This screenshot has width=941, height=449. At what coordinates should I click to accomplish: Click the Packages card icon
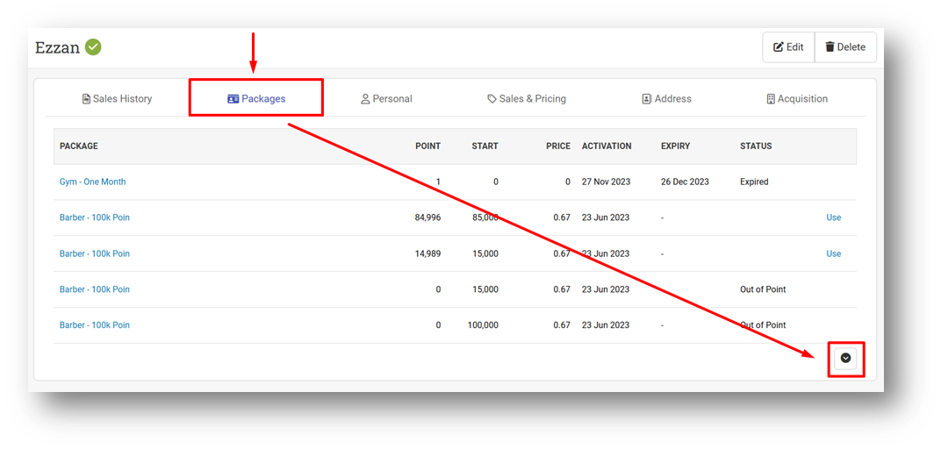coord(233,99)
